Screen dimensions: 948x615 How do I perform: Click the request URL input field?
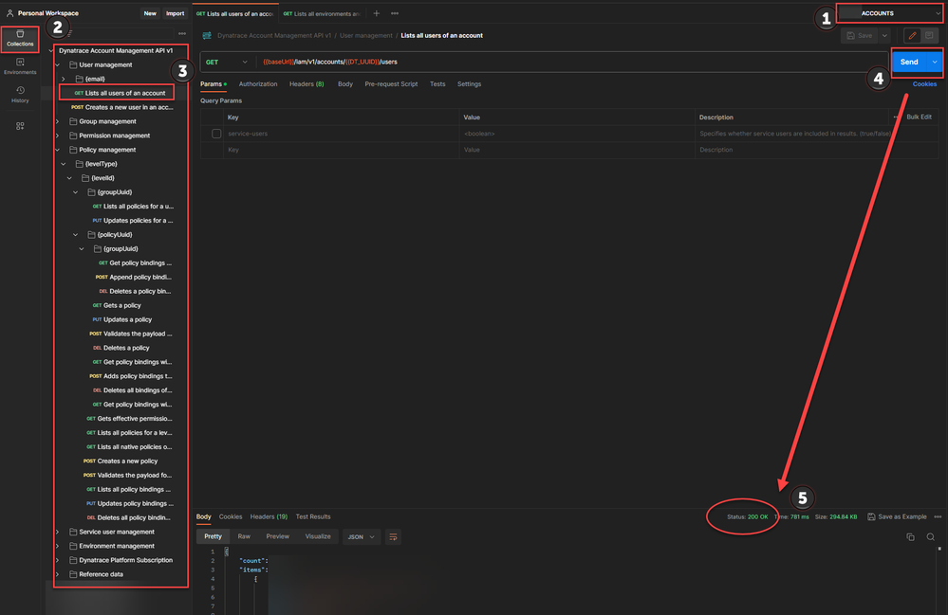point(569,62)
